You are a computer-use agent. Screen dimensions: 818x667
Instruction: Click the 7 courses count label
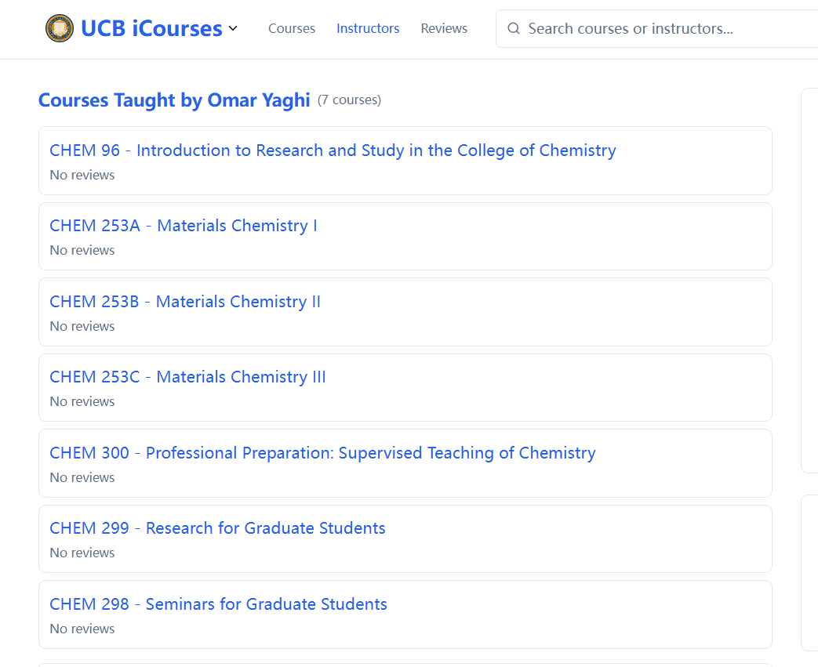click(x=349, y=100)
